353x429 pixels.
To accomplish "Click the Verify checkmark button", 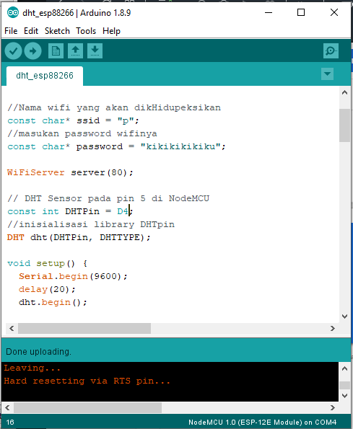I will (x=13, y=51).
